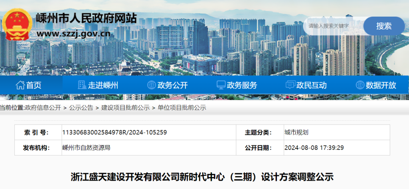
Task: Select the 政民互动 navigation item
Action: point(312,85)
